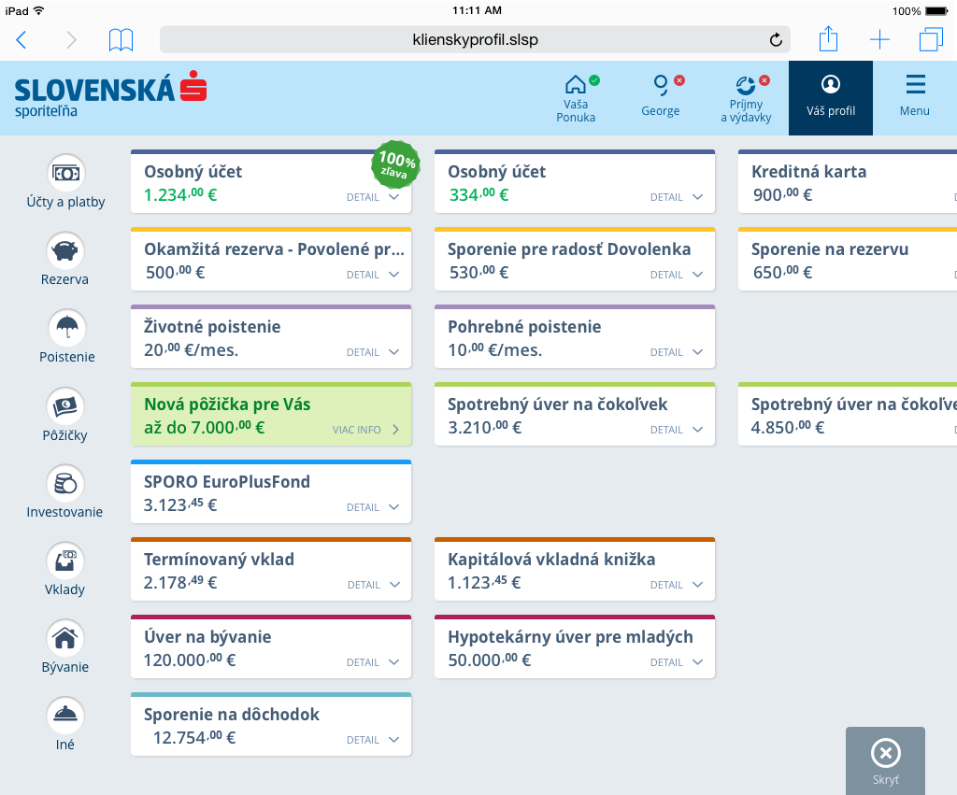The height and width of the screenshot is (795, 957).
Task: Show open tabs overview icon
Action: click(932, 39)
